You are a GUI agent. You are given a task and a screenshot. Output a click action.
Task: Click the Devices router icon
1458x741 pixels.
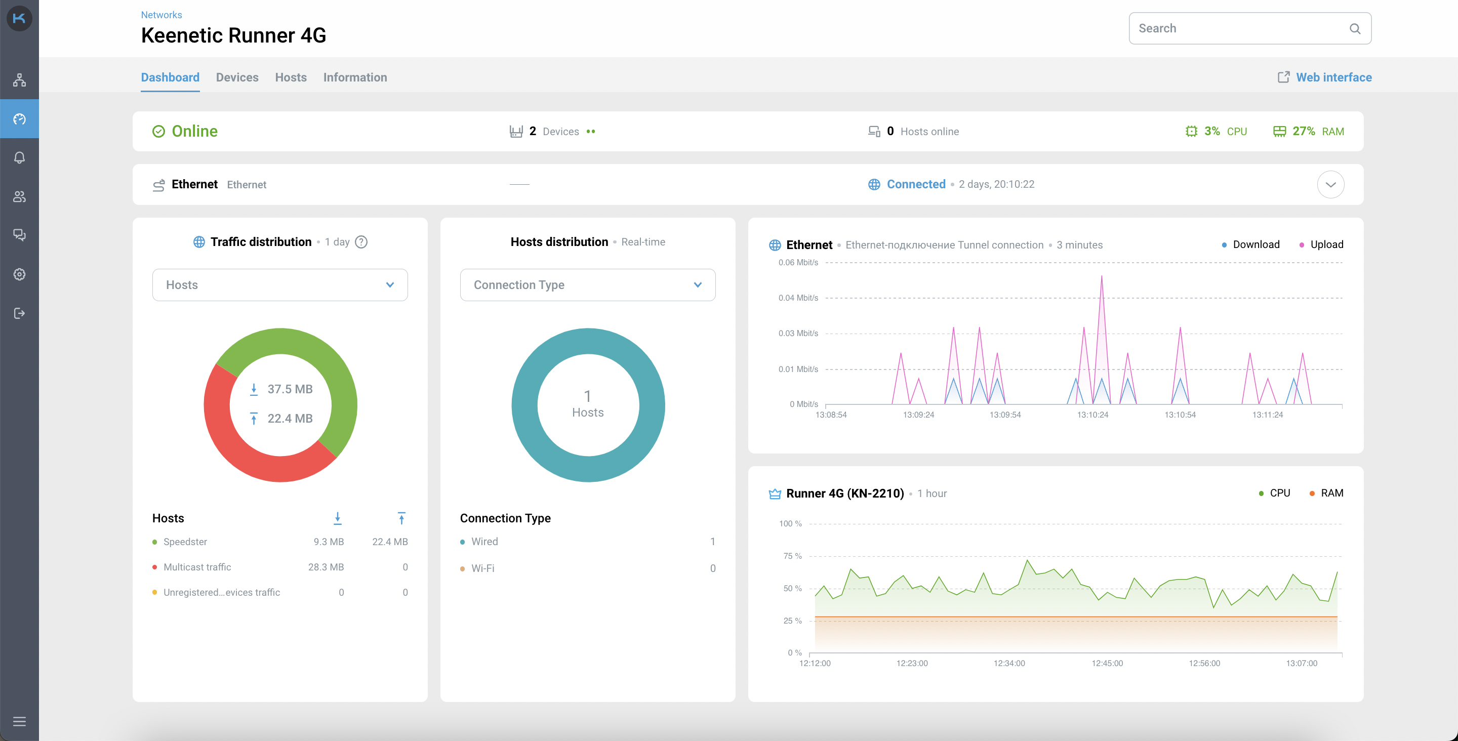[x=516, y=131]
